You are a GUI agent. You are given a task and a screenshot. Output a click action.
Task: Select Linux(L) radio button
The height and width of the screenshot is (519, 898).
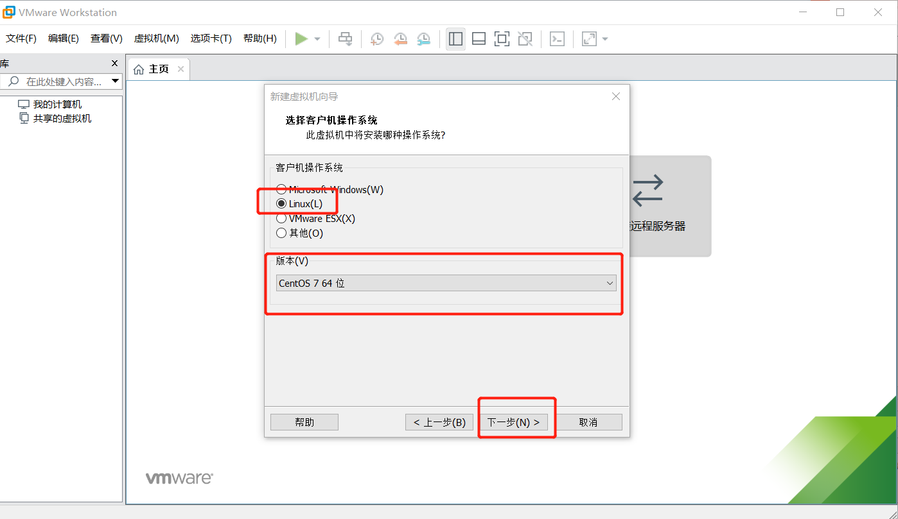tap(281, 204)
